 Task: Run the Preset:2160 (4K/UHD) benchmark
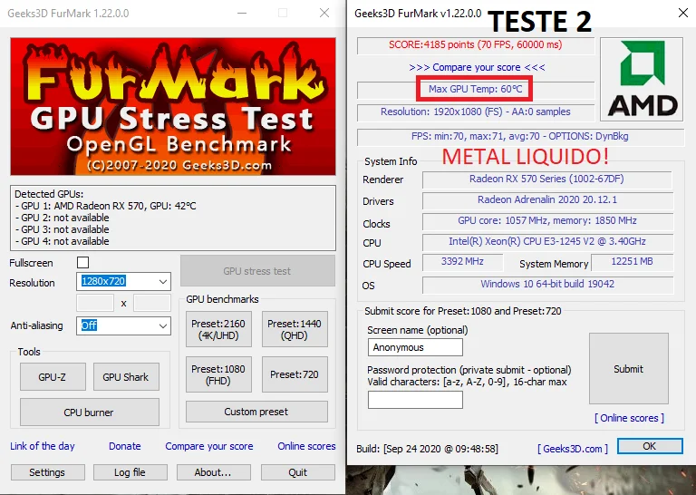[218, 329]
